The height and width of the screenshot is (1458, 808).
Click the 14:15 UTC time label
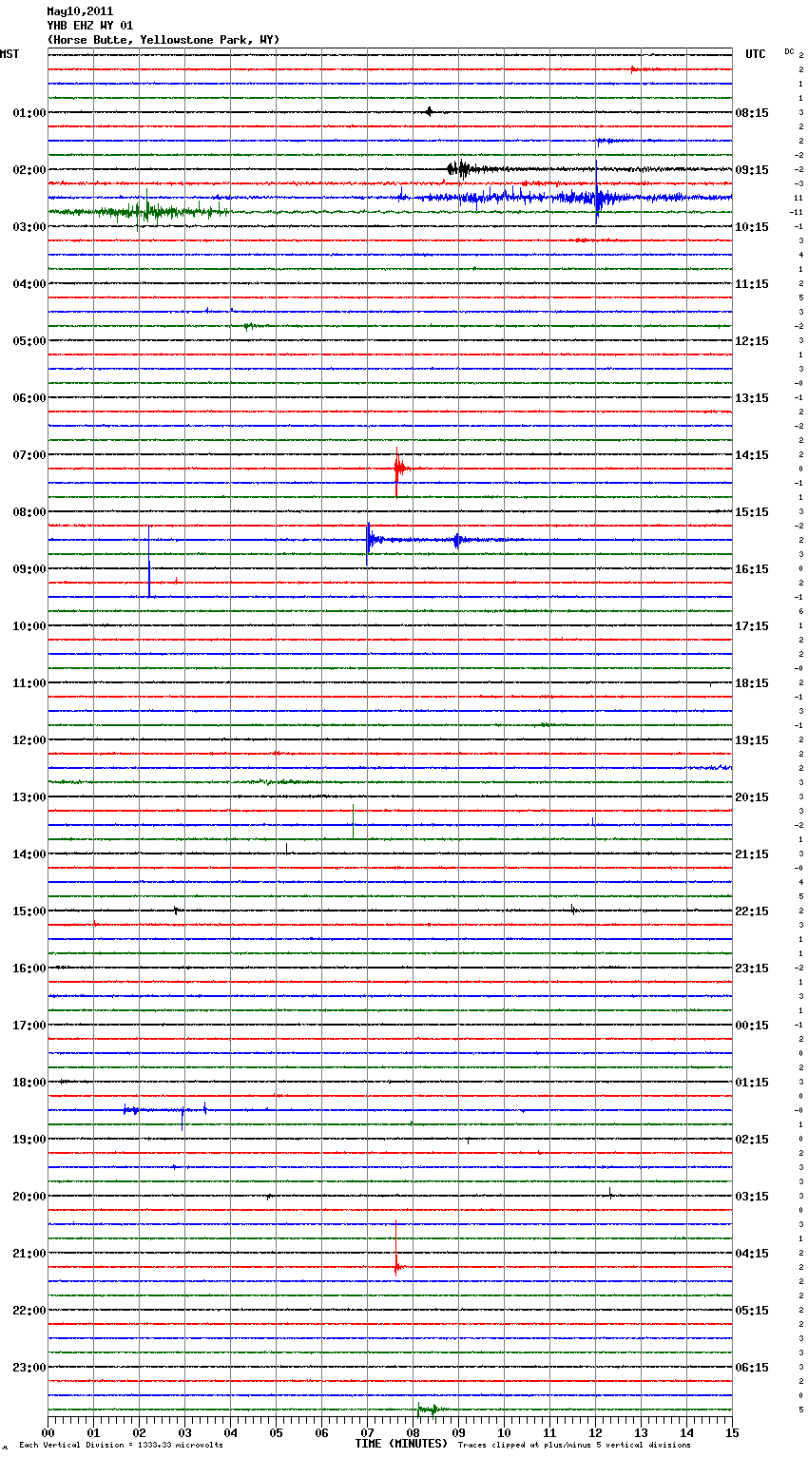point(752,455)
